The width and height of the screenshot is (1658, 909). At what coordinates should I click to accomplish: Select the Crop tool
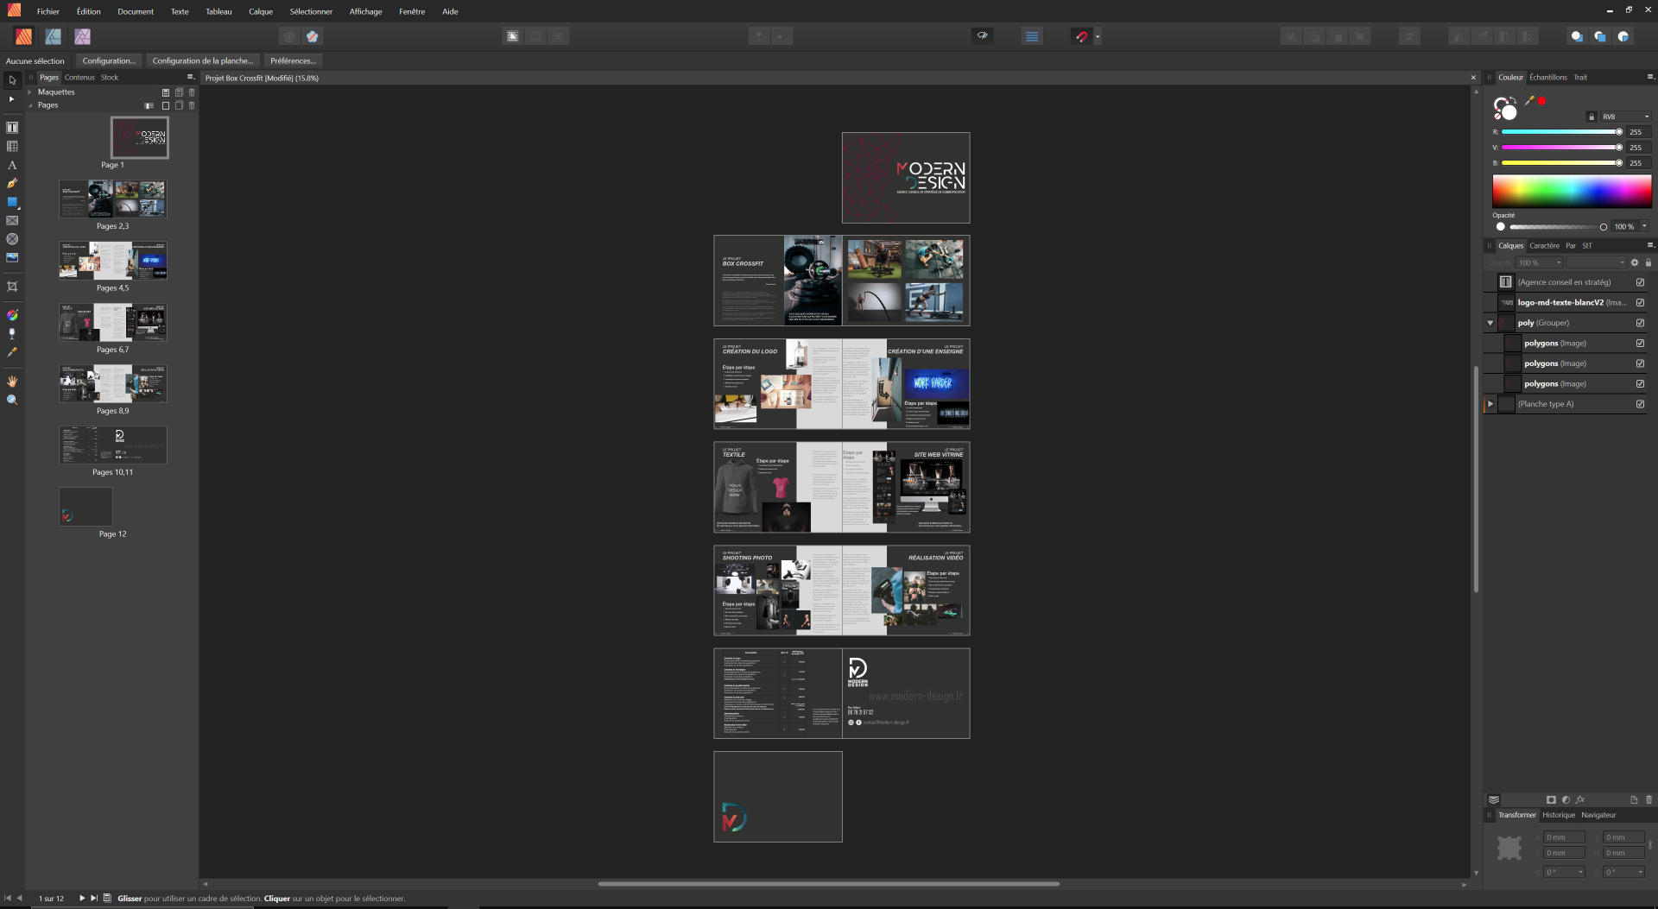12,287
